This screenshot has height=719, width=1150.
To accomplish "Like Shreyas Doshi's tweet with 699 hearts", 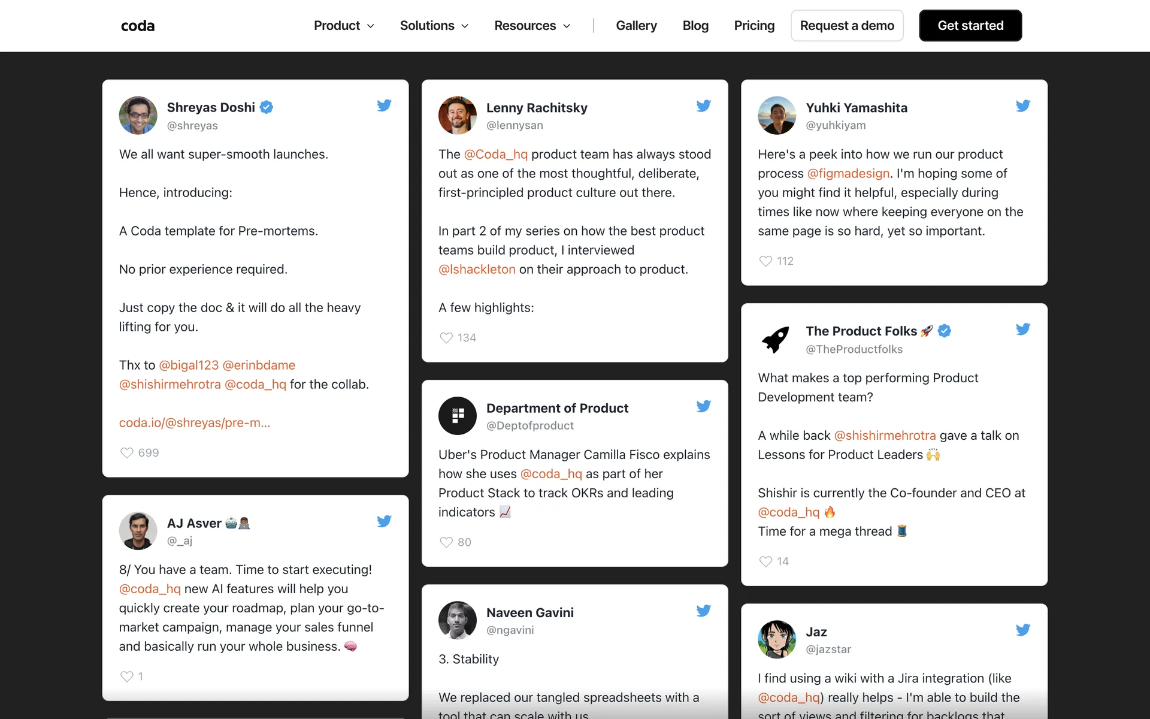I will 127,453.
